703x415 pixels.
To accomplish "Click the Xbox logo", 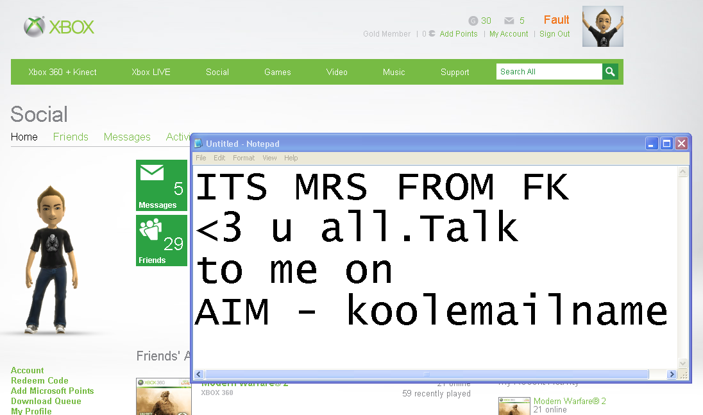I will (x=59, y=27).
